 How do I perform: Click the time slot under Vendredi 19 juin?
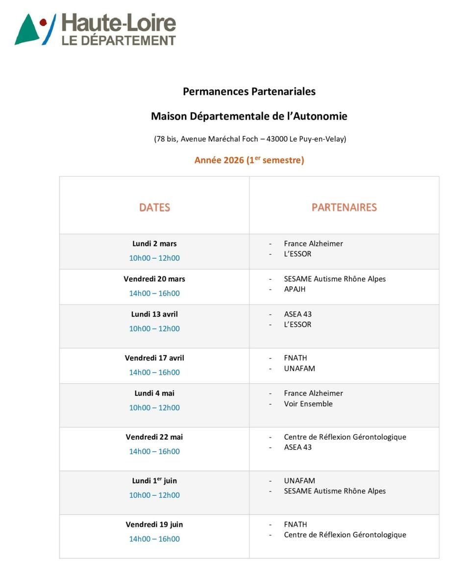point(154,539)
